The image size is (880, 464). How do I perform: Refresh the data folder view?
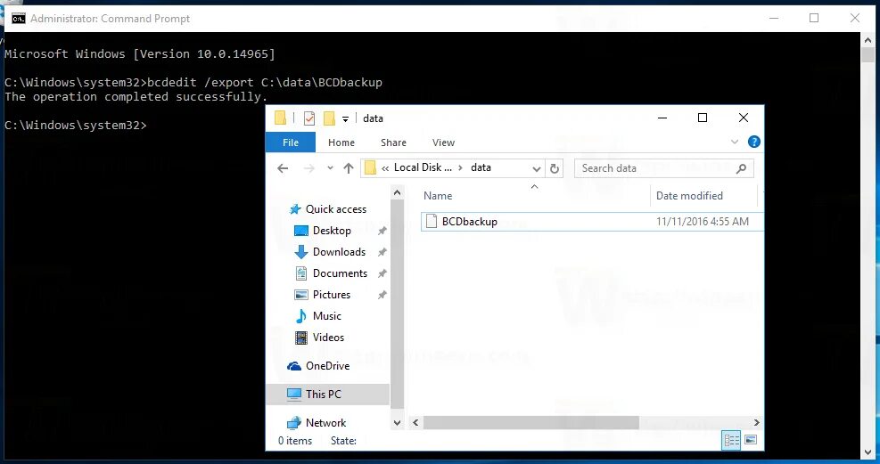point(555,168)
